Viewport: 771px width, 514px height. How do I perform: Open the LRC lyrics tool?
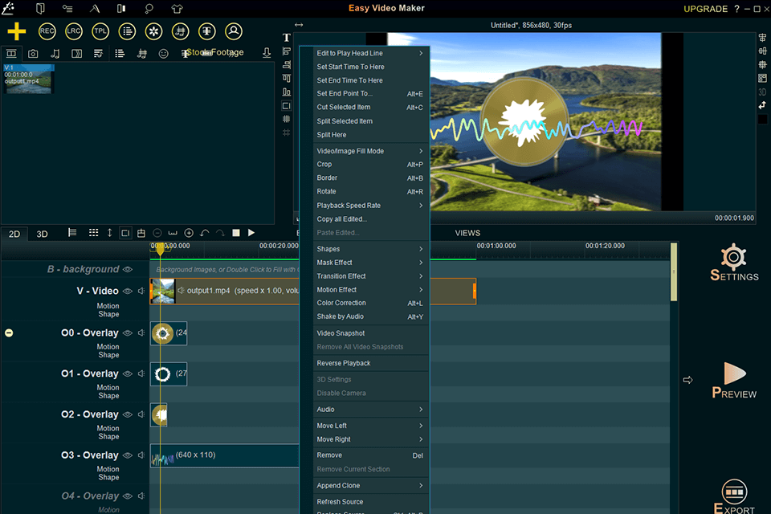click(73, 31)
